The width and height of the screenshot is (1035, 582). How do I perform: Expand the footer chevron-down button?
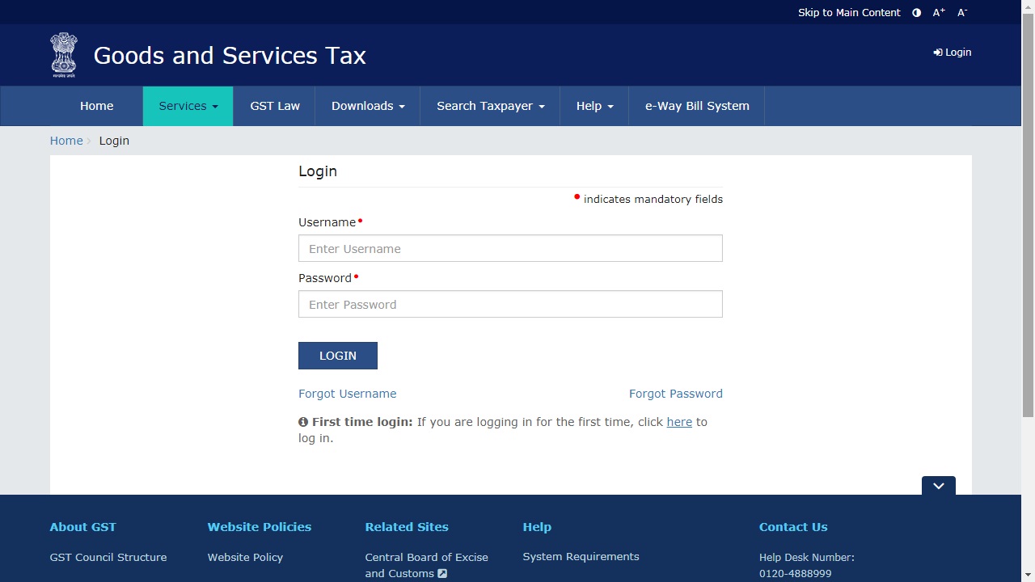click(938, 486)
